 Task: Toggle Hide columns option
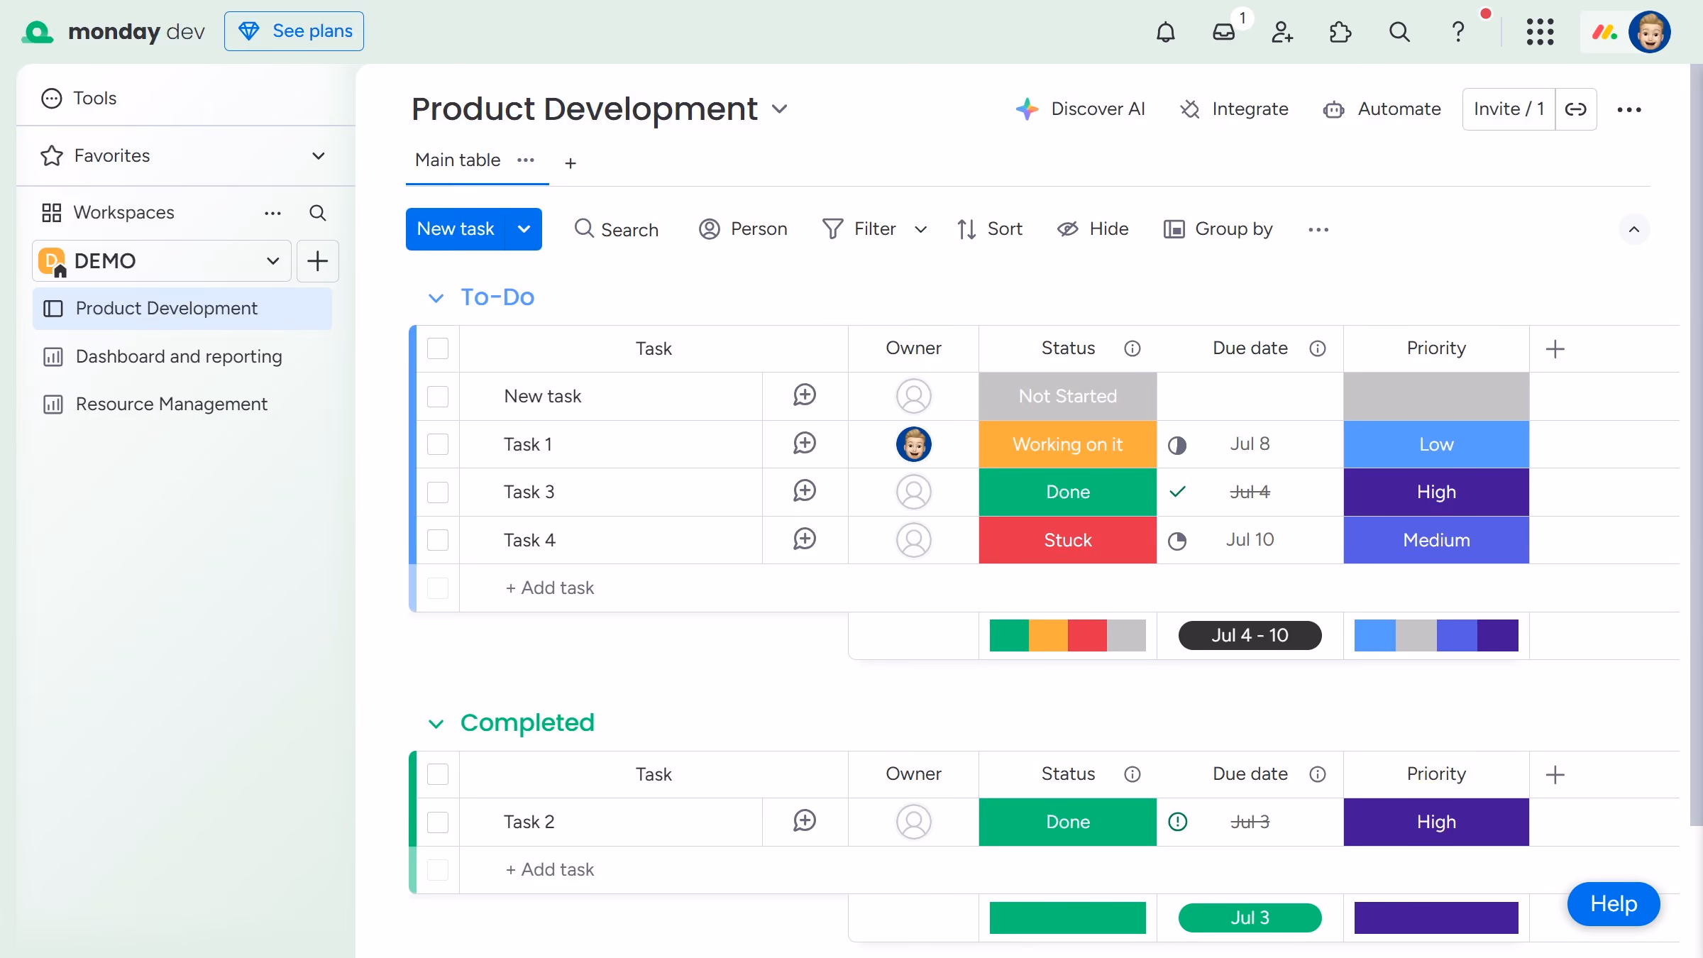tap(1093, 229)
